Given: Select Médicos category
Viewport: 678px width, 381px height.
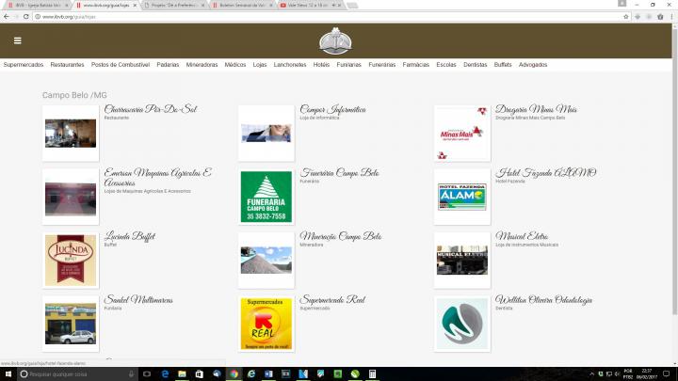Looking at the screenshot, I should [235, 65].
